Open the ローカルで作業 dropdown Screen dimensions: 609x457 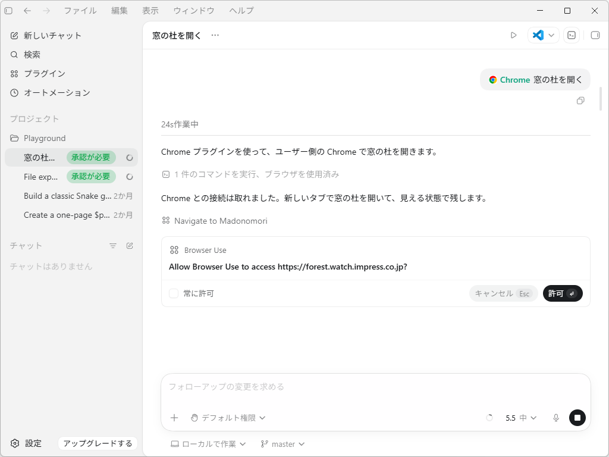coord(209,444)
